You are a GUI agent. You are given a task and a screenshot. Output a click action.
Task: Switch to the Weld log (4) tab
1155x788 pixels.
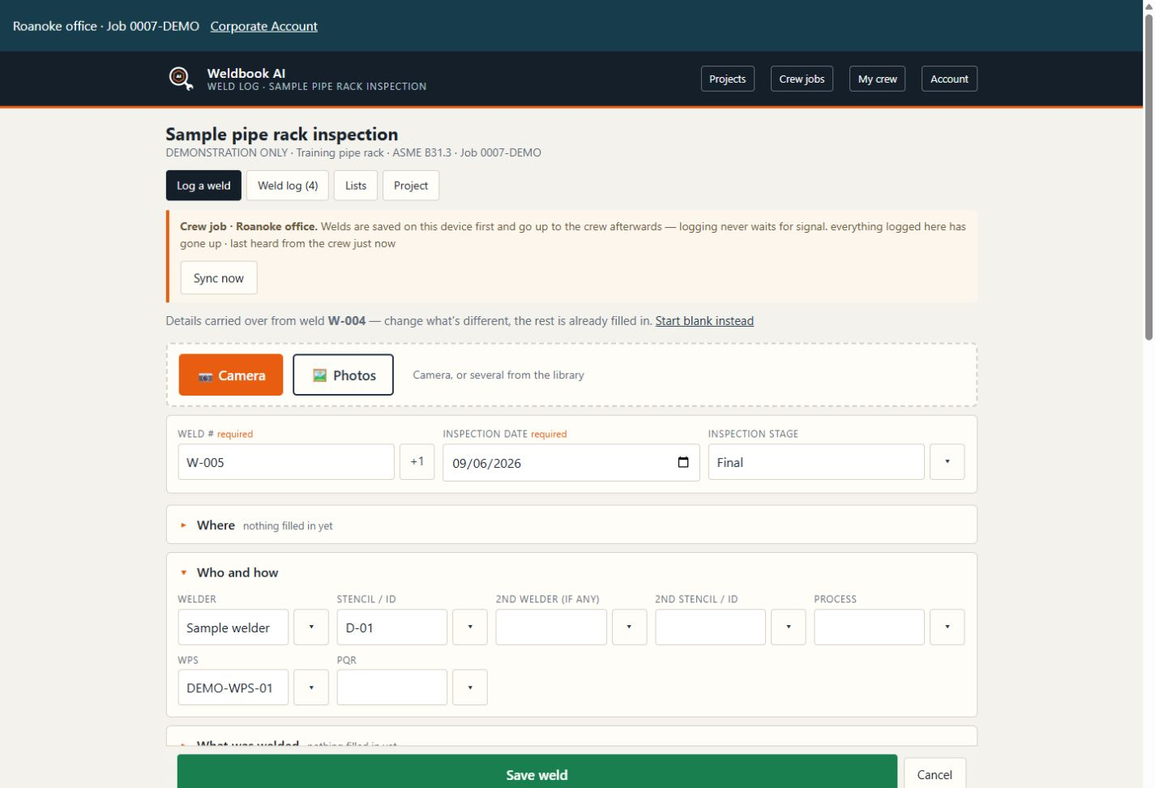point(288,186)
